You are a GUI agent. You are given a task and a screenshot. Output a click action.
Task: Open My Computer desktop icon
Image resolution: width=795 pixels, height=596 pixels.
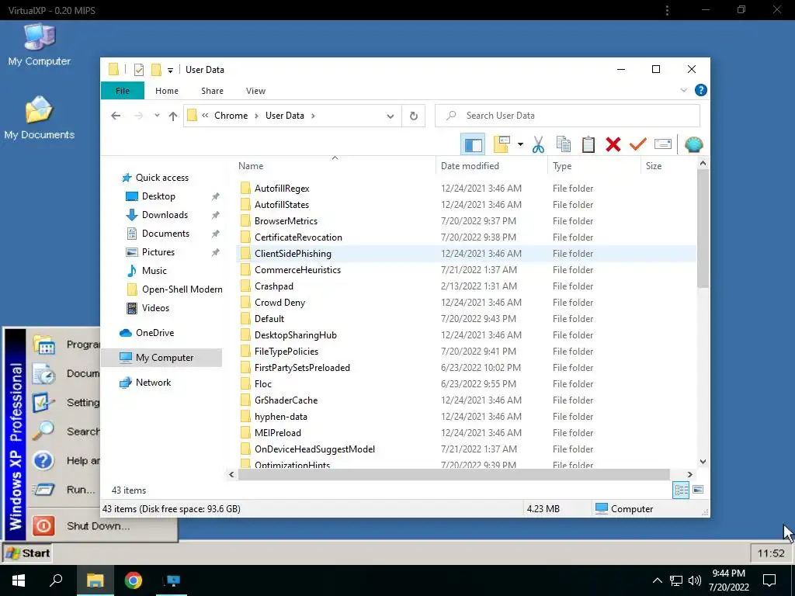[39, 44]
